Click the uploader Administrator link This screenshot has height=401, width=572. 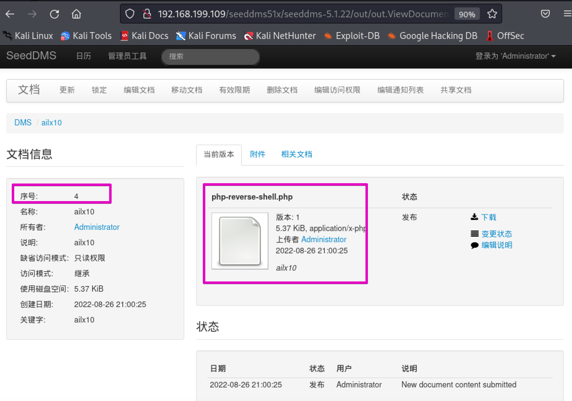click(x=324, y=239)
